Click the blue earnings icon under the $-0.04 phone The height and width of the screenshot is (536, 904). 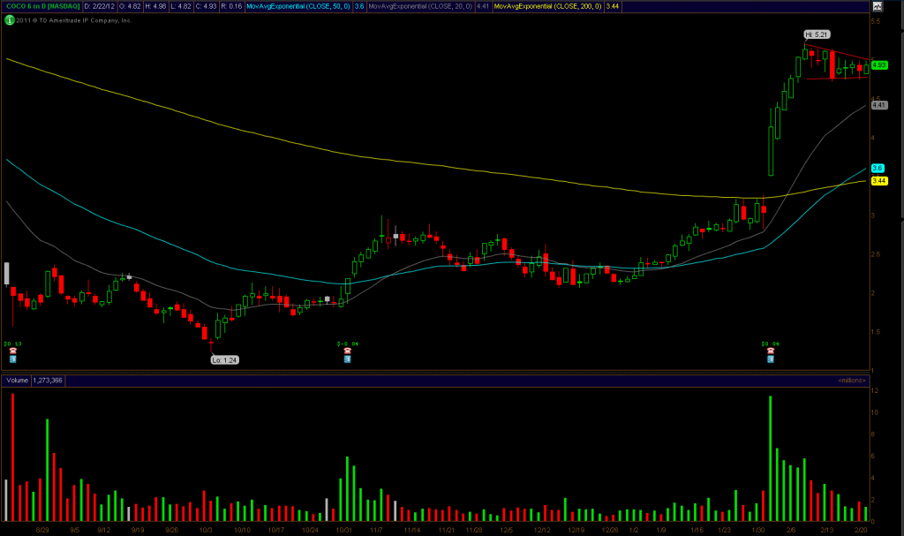pyautogui.click(x=347, y=359)
